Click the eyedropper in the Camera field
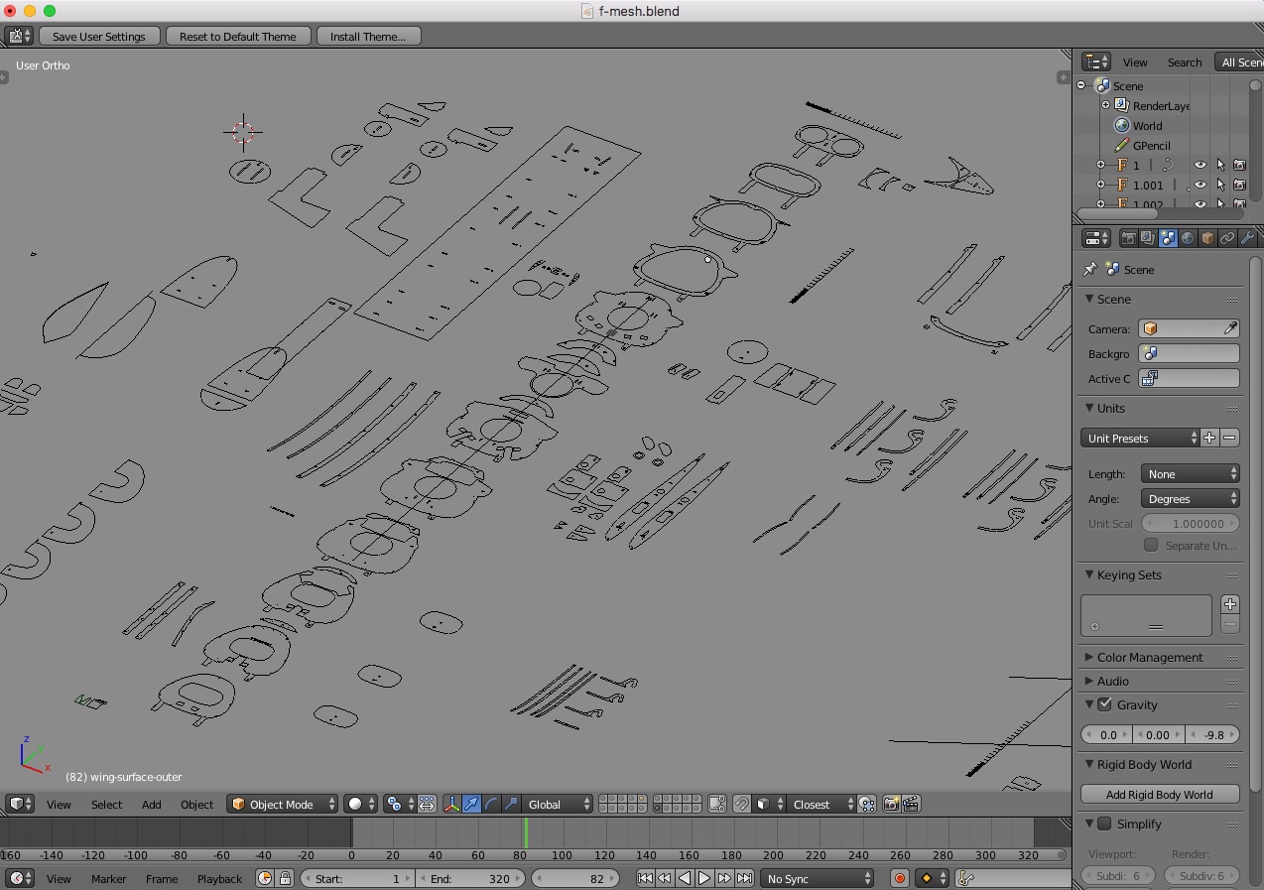 1230,328
